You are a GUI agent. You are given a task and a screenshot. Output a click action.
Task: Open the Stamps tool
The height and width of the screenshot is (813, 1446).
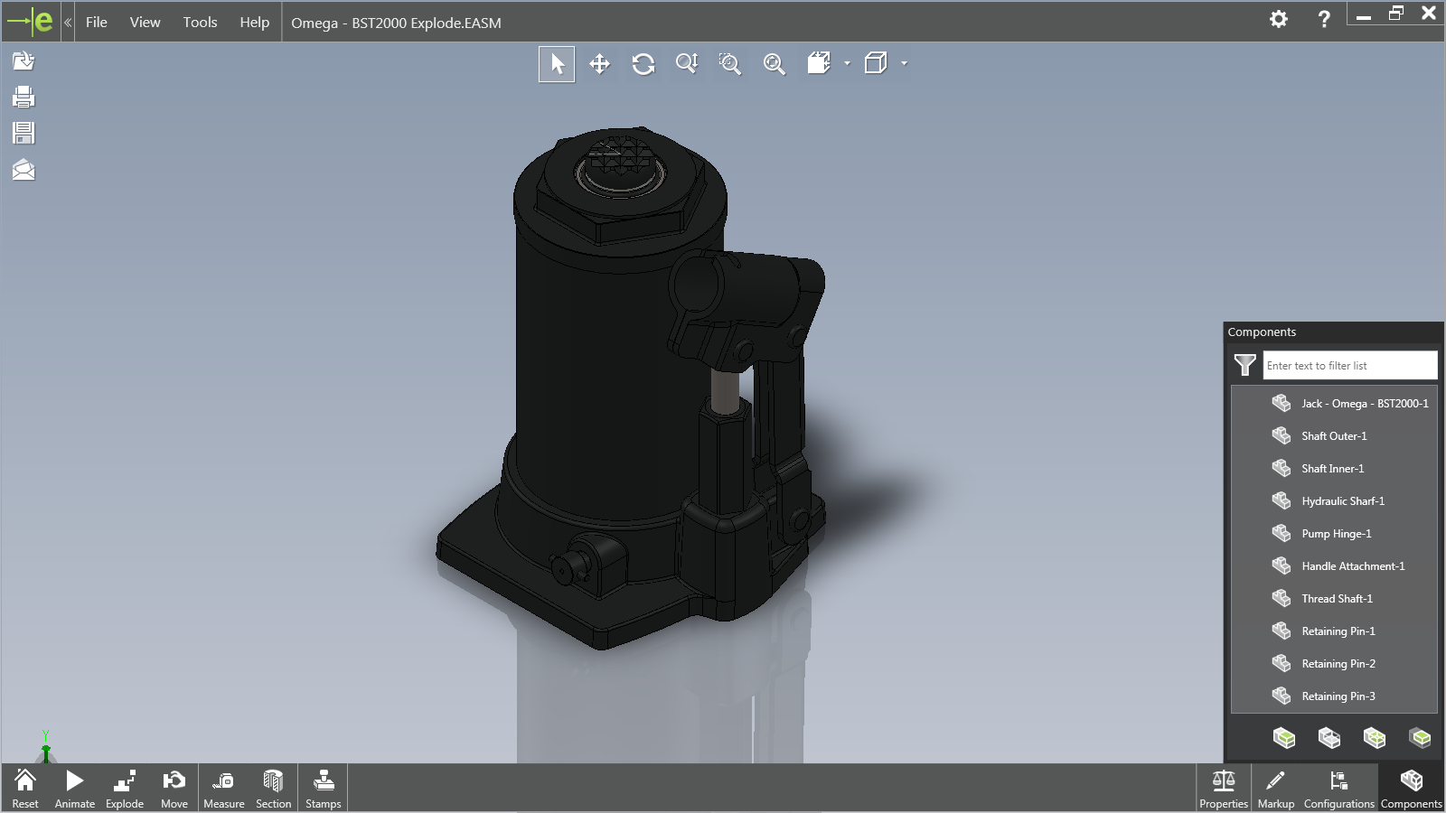[323, 789]
